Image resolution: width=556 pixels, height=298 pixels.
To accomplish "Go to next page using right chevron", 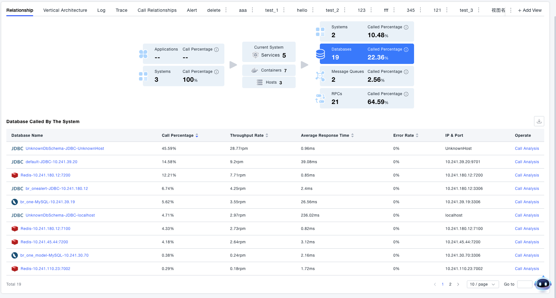I will coord(458,284).
